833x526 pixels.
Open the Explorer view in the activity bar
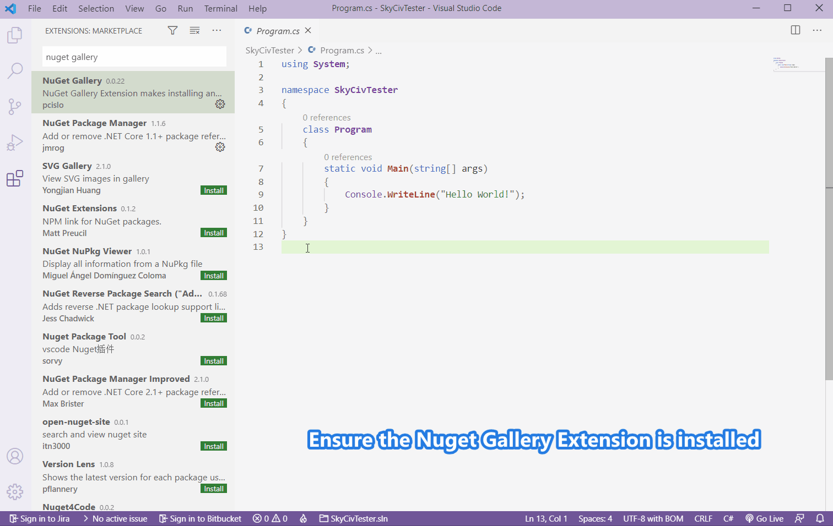coord(15,34)
